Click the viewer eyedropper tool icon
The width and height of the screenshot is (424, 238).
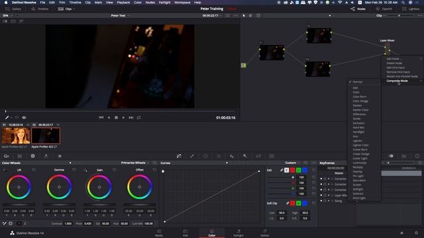click(x=7, y=118)
